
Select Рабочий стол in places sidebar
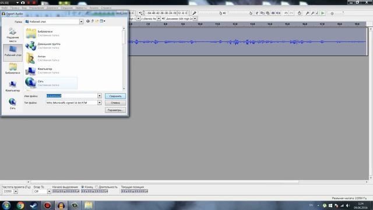[13, 52]
